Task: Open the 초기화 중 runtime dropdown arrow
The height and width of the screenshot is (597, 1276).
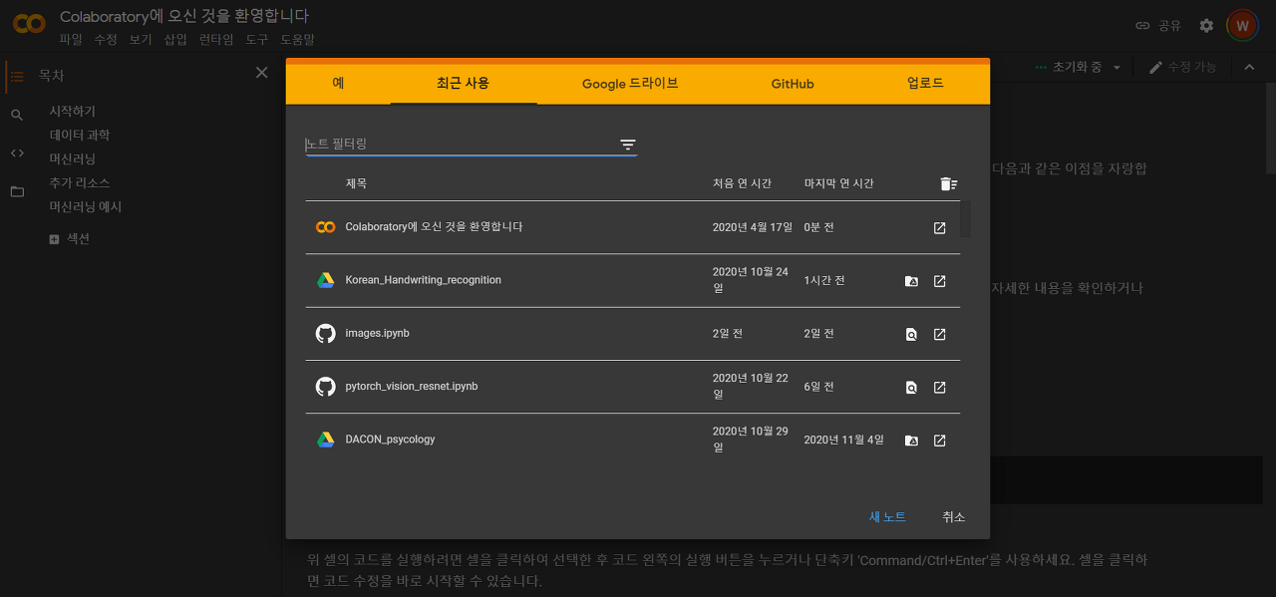Action: click(1116, 68)
